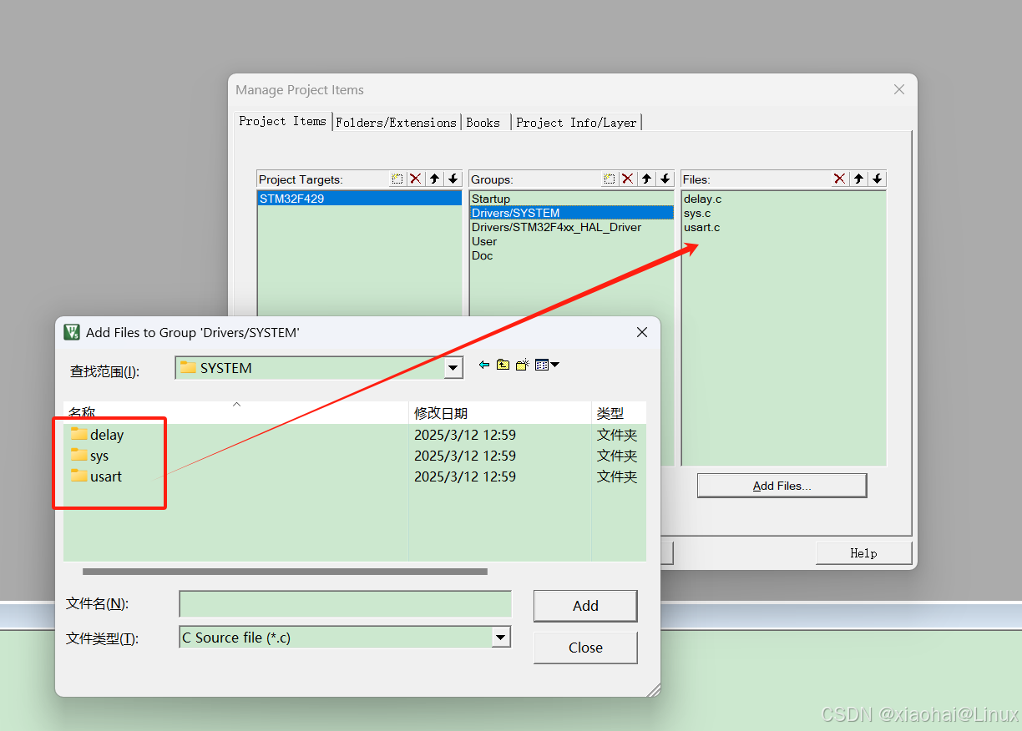Click New target icon in Project Targets
The width and height of the screenshot is (1022, 731).
click(x=397, y=179)
